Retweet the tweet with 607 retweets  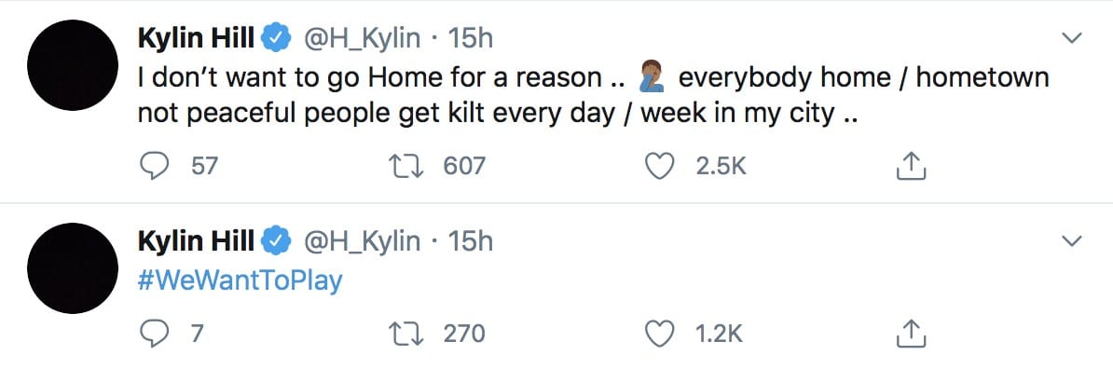coord(405,166)
